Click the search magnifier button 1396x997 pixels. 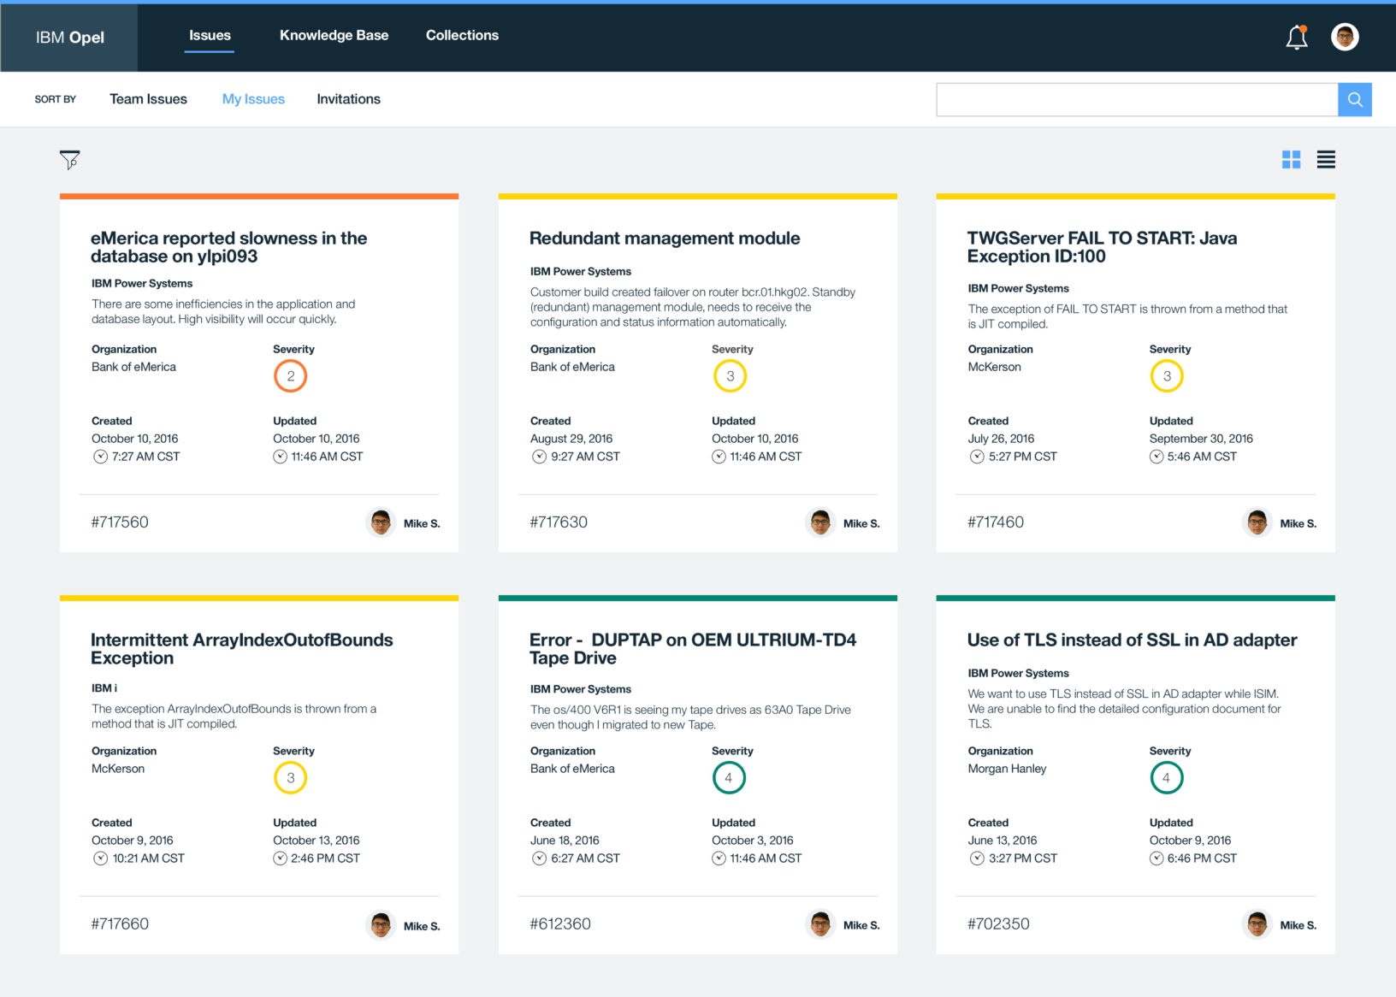click(x=1355, y=99)
